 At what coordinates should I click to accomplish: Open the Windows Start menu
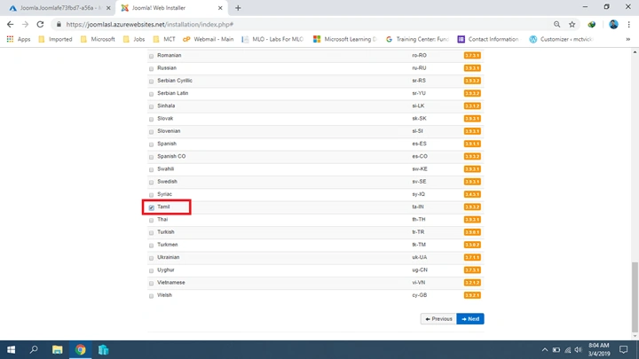[x=11, y=349]
